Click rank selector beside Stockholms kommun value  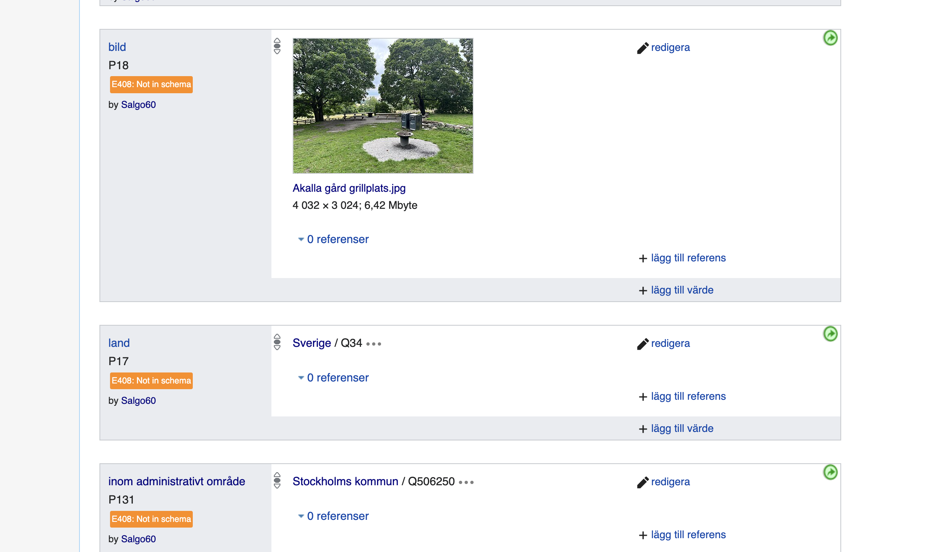(x=277, y=480)
